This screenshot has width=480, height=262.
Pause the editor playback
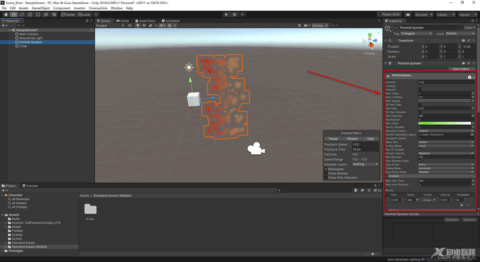pos(234,14)
